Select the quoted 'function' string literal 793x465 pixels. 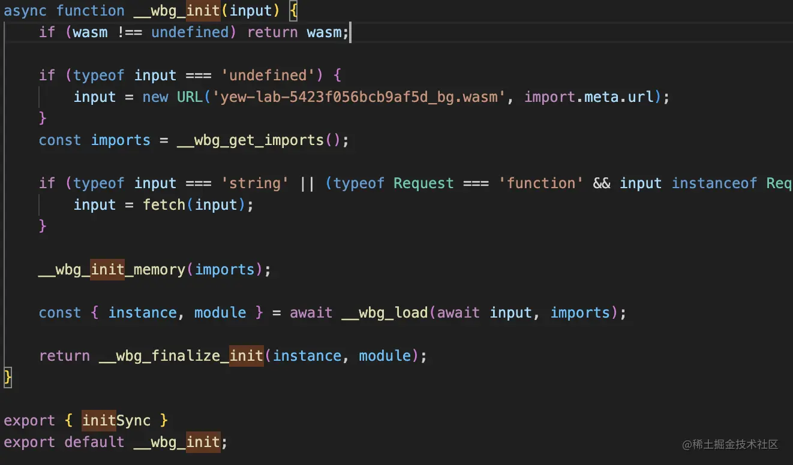pyautogui.click(x=541, y=183)
